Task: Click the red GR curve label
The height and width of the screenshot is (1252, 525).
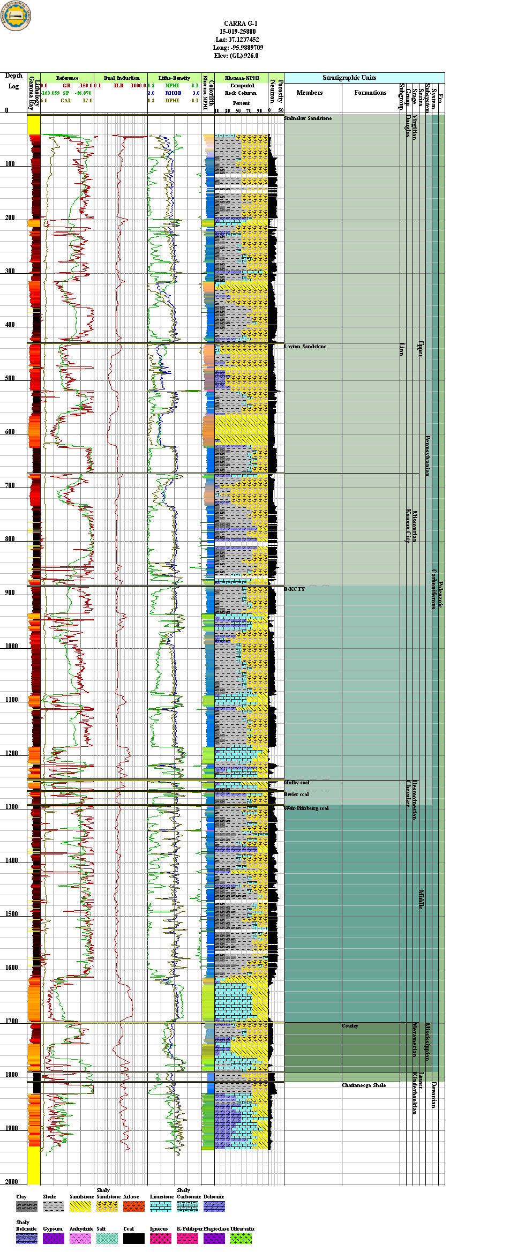Action: click(66, 85)
